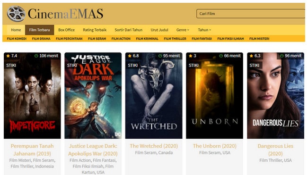Screen dimensions: 307x175
Task: Click the clock icon on the Dangerous Lies poster
Action: click(x=282, y=56)
